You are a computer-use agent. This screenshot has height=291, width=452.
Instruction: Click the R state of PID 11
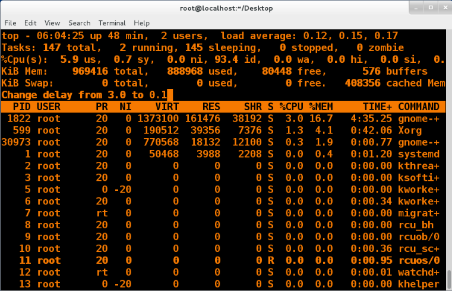[x=271, y=260]
